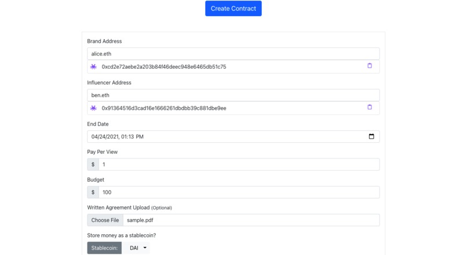This screenshot has width=467, height=255.
Task: Click the Store money as a stablecoin? text
Action: click(x=122, y=235)
